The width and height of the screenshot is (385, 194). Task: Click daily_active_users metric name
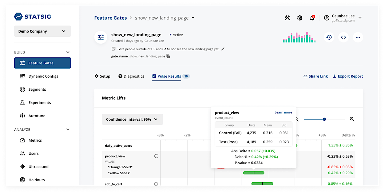118,146
